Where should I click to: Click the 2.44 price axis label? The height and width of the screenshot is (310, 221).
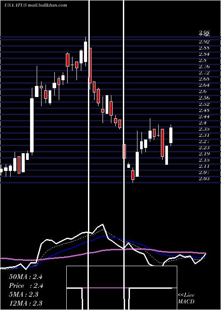pos(204,116)
